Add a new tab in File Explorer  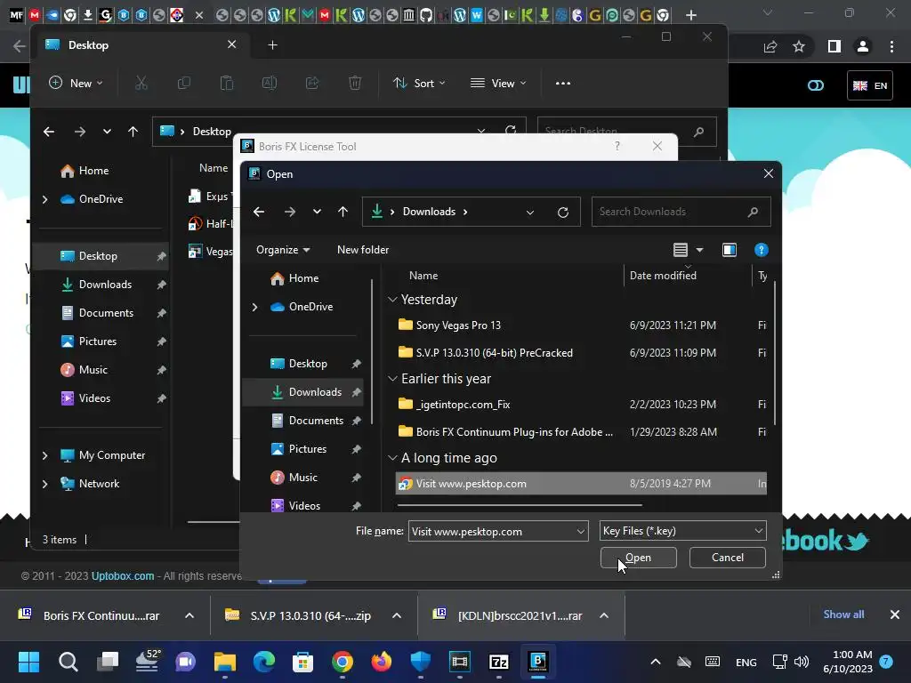pos(272,45)
